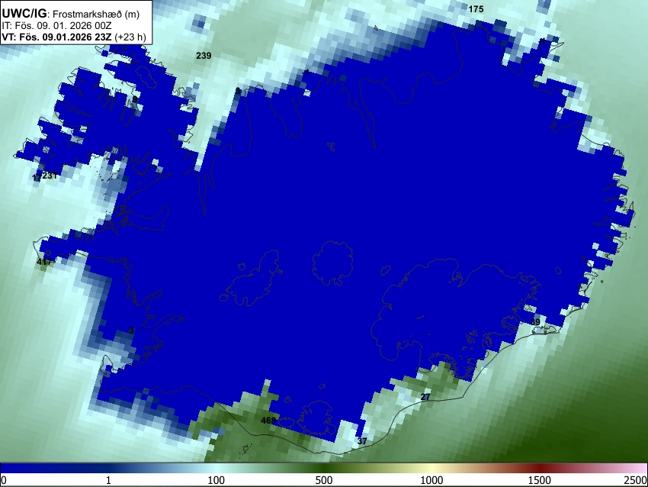Viewport: 648px width, 487px height.
Task: Click the map value label 175
Action: pyautogui.click(x=476, y=9)
